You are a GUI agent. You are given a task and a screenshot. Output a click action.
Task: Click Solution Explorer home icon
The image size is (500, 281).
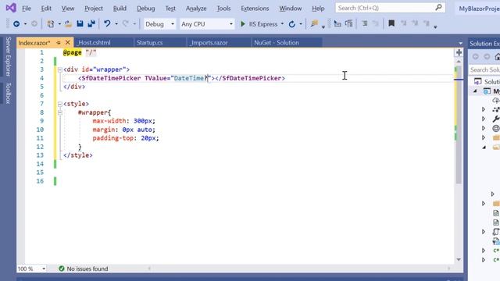pos(497,57)
